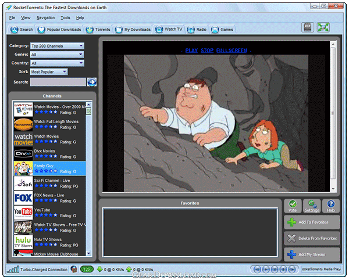Click the Delete From Favorites button label
Viewport: 349px width, 280px height.
tap(318, 238)
